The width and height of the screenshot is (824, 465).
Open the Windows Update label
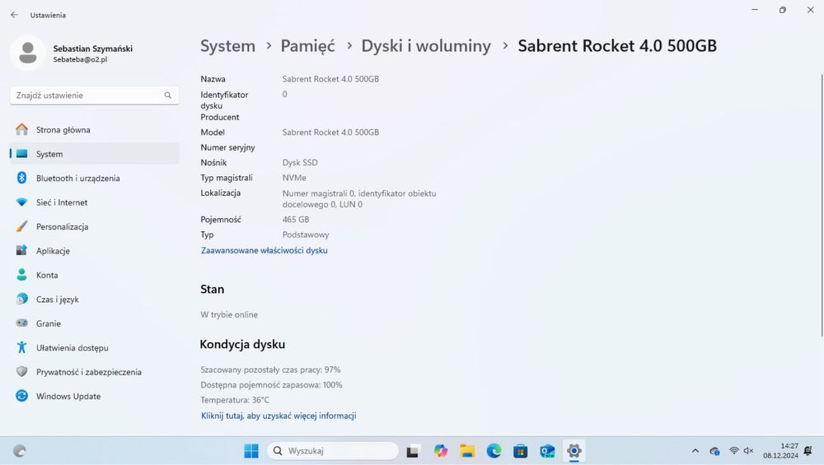pyautogui.click(x=68, y=396)
